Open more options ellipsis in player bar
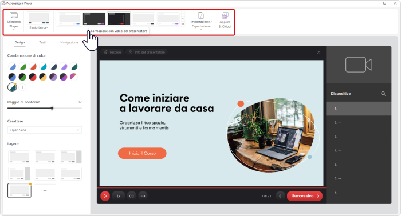 pyautogui.click(x=143, y=196)
